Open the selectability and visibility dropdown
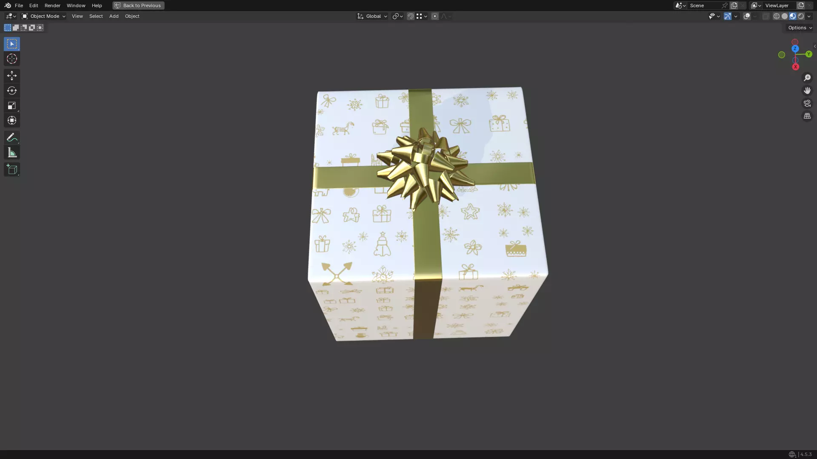Screen dimensions: 817x459 714,16
